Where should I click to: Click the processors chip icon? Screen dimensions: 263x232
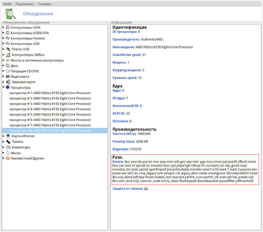[x=8, y=87]
